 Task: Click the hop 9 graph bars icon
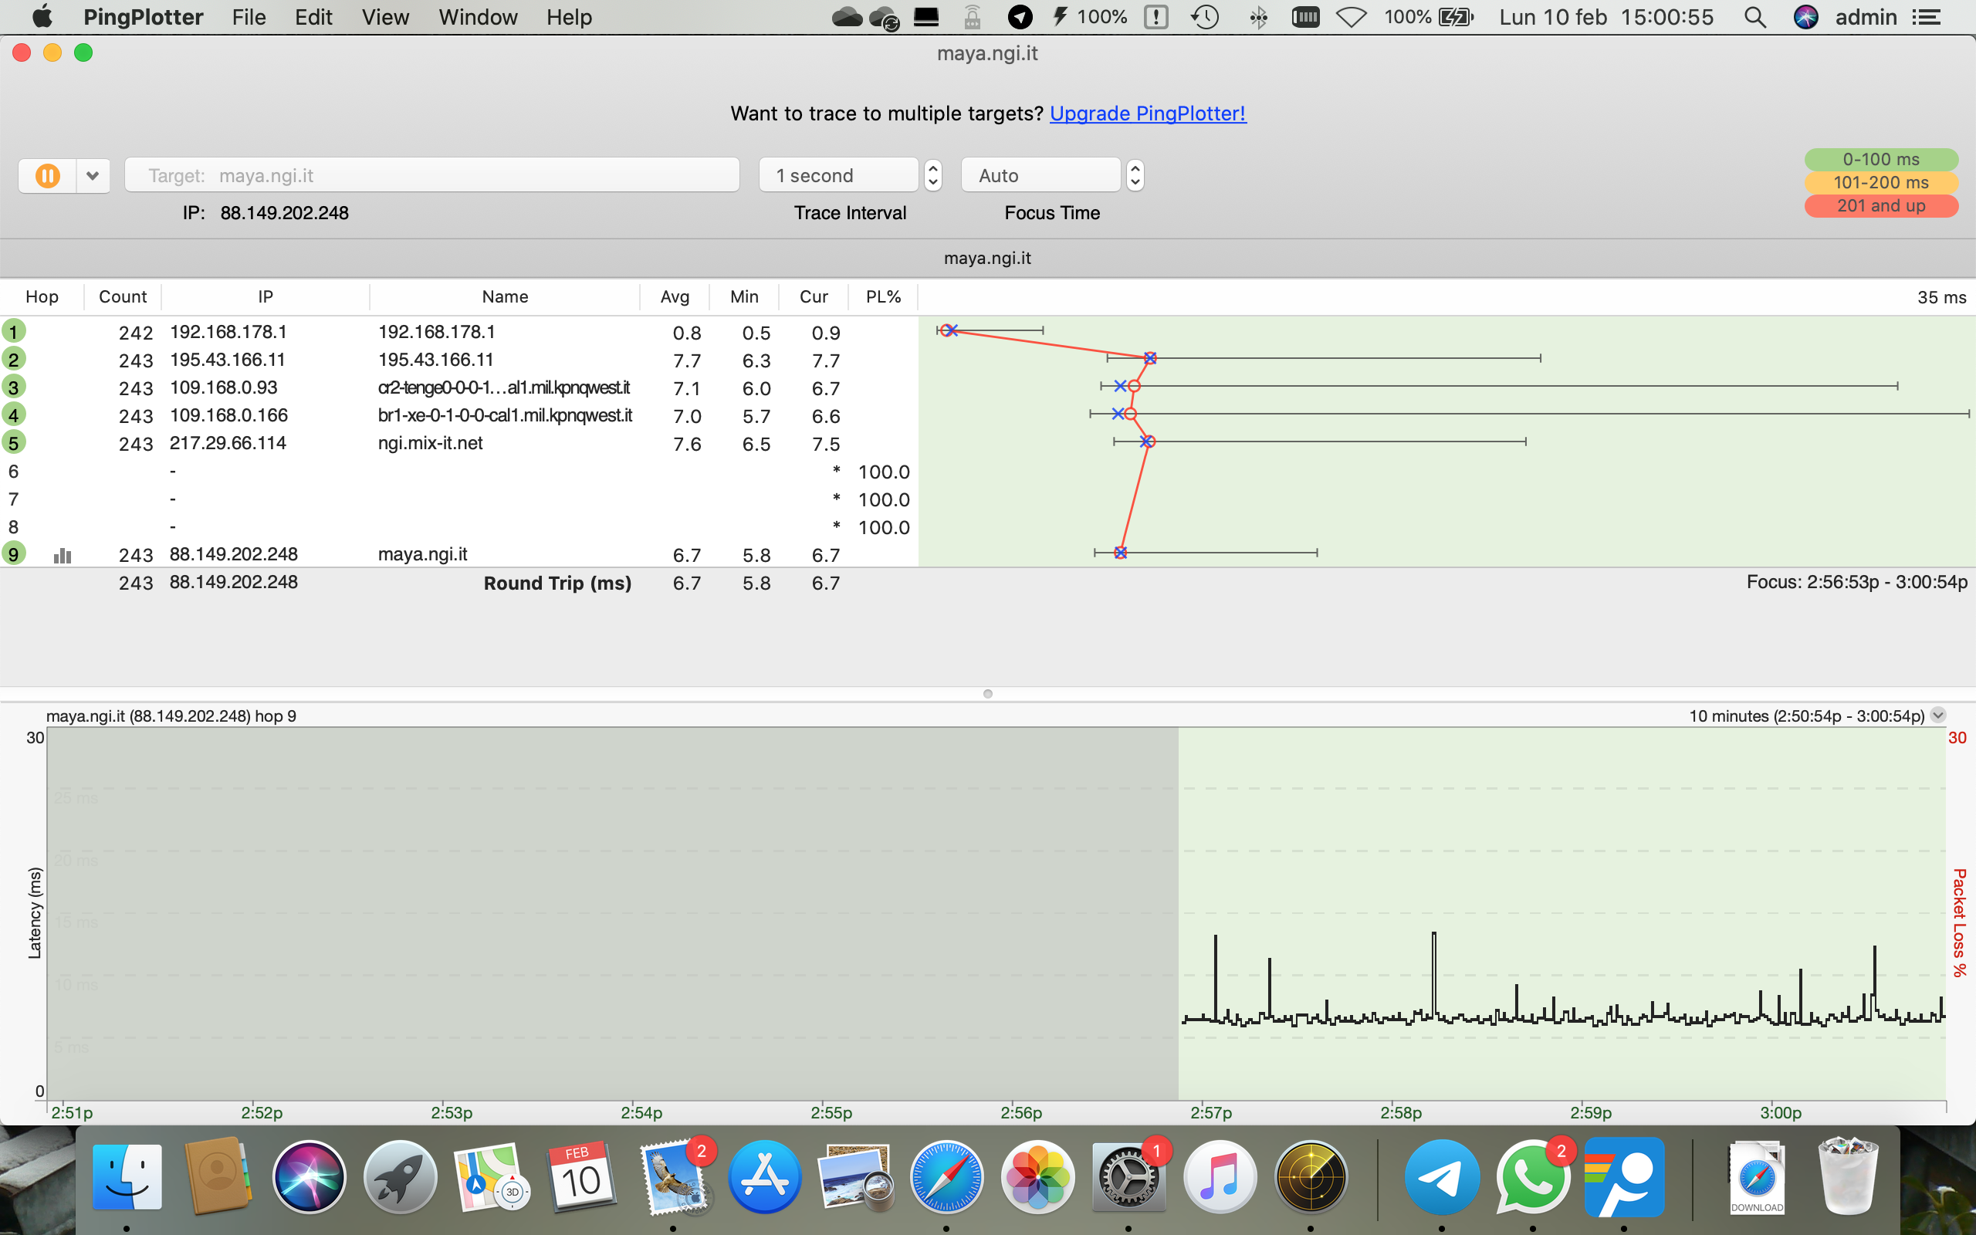[x=62, y=556]
